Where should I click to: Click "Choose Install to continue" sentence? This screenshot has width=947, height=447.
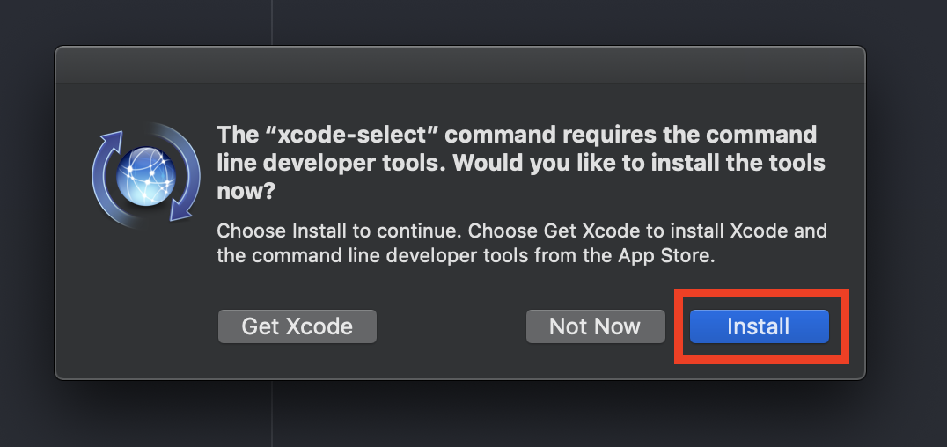tap(340, 231)
